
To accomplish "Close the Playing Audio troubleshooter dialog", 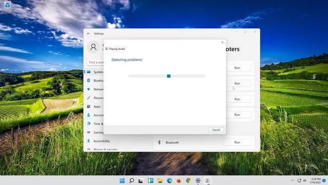I will coord(222,42).
